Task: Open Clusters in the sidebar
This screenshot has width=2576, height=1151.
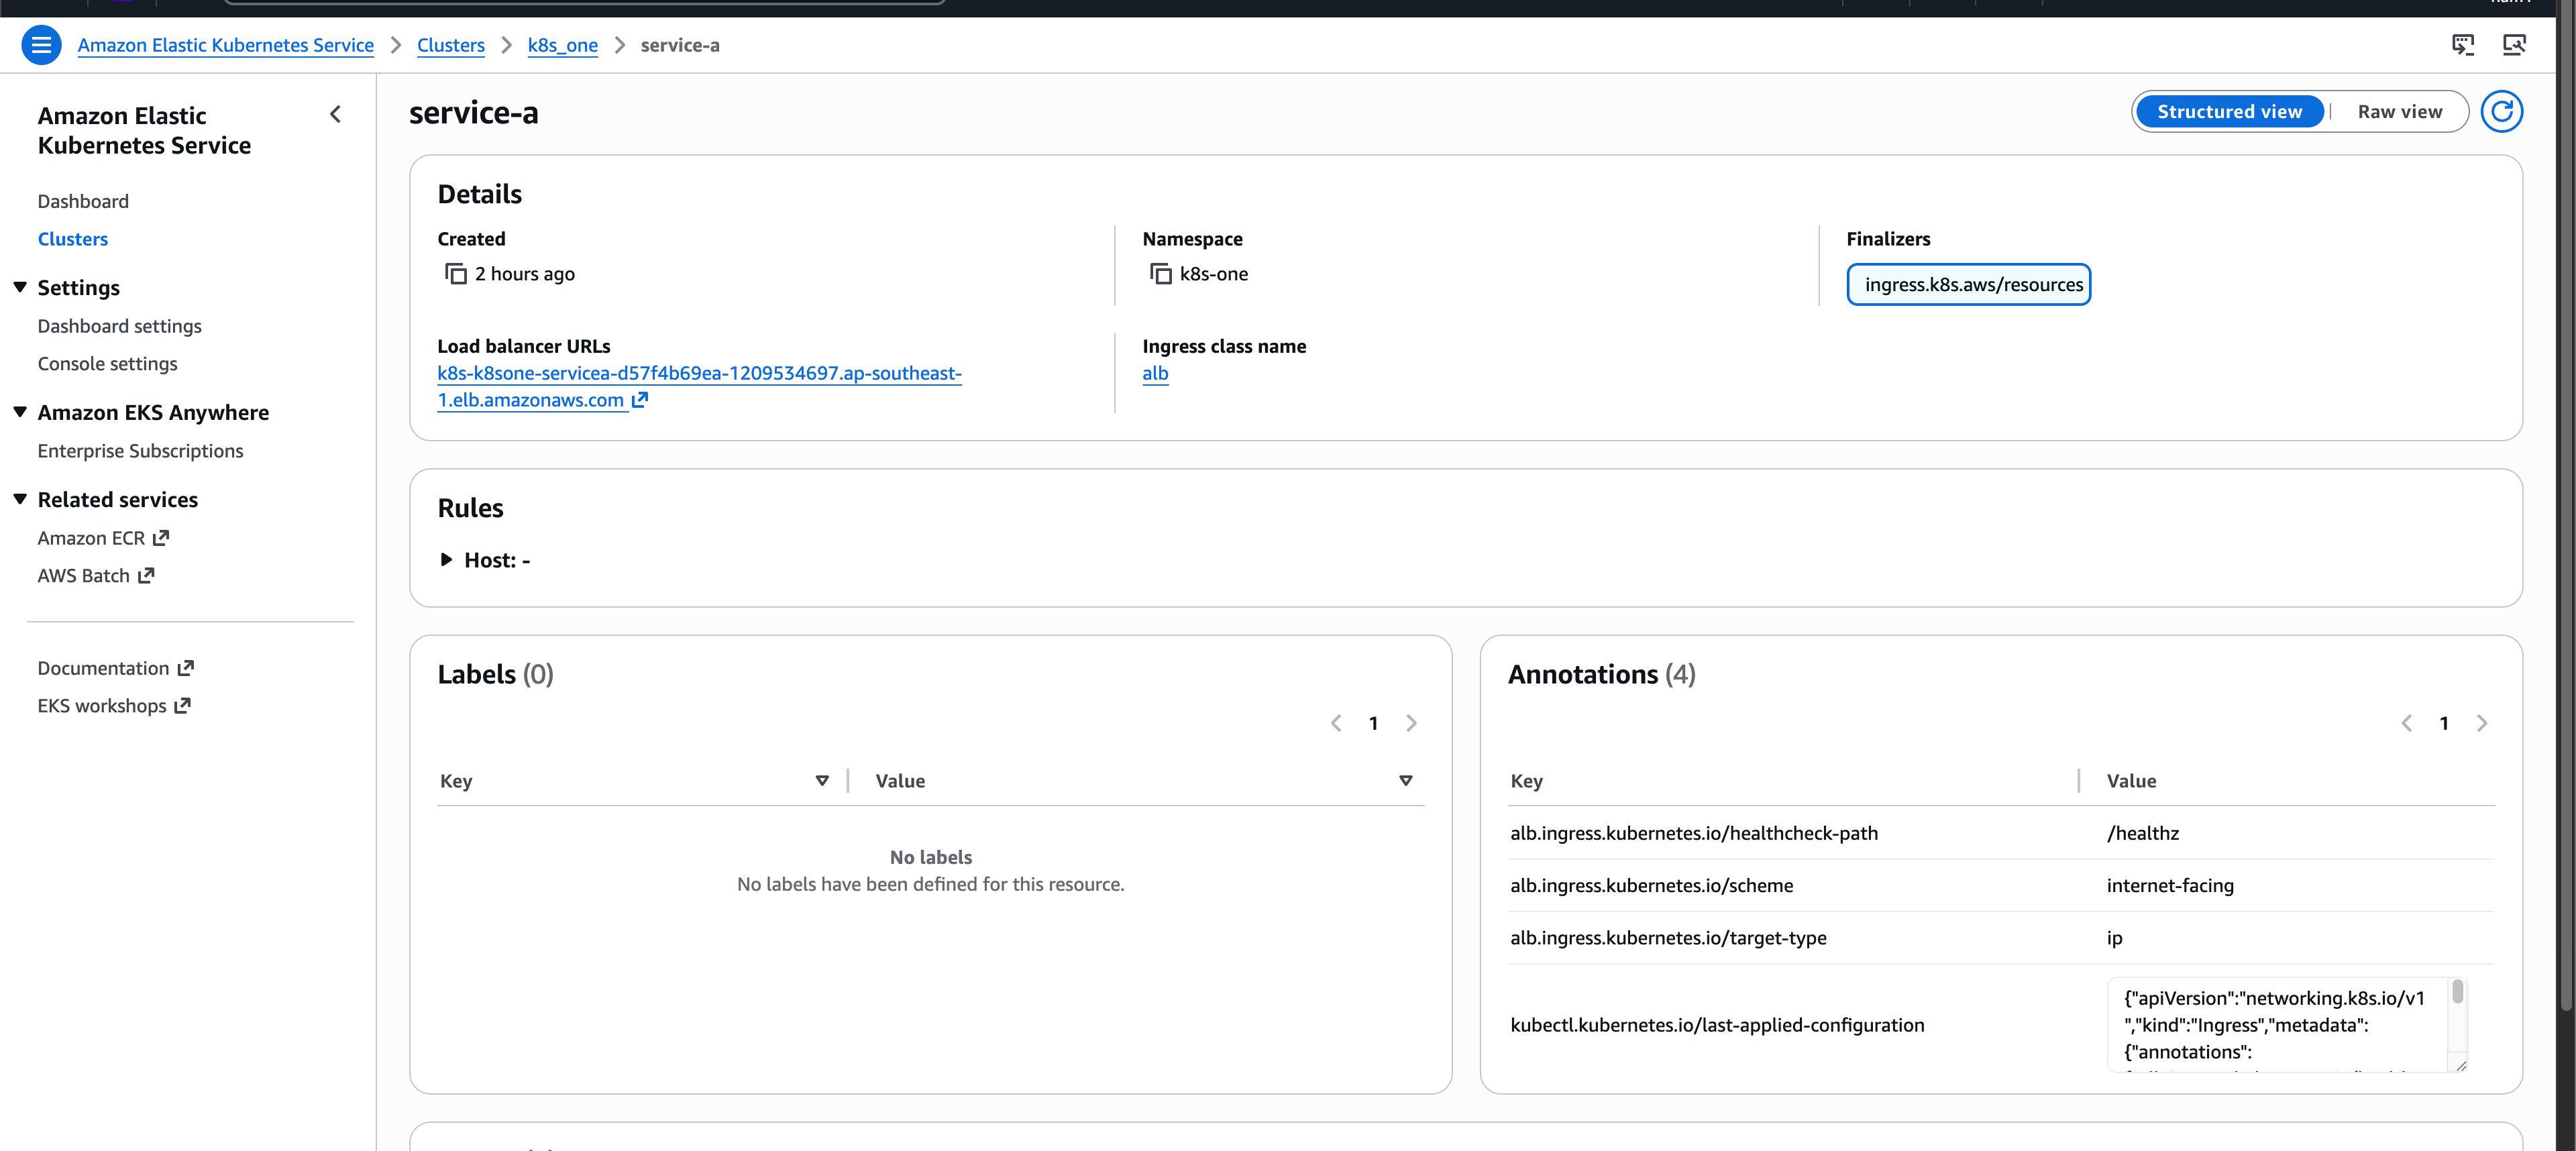Action: pos(73,239)
